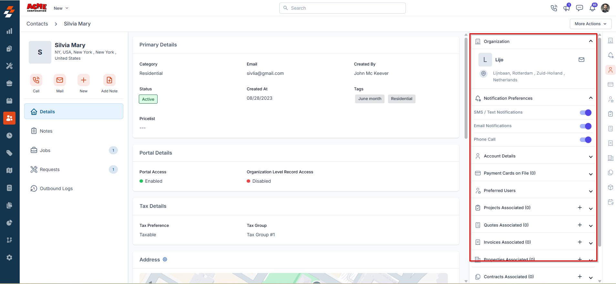Click the New plus action icon
The width and height of the screenshot is (616, 284).
point(84,80)
